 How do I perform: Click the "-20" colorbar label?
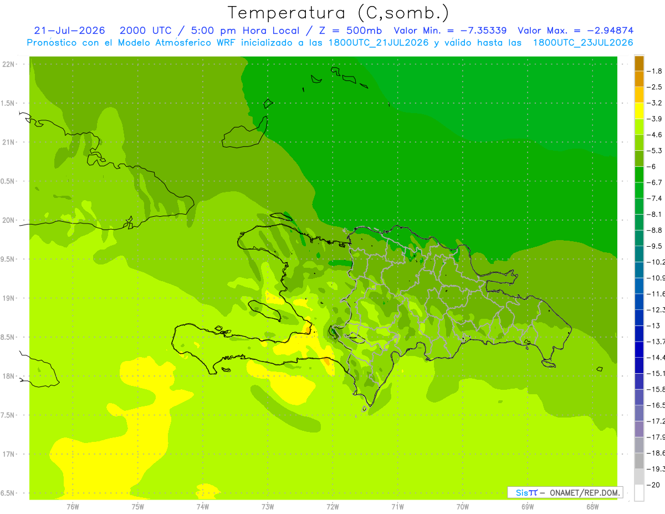point(653,485)
